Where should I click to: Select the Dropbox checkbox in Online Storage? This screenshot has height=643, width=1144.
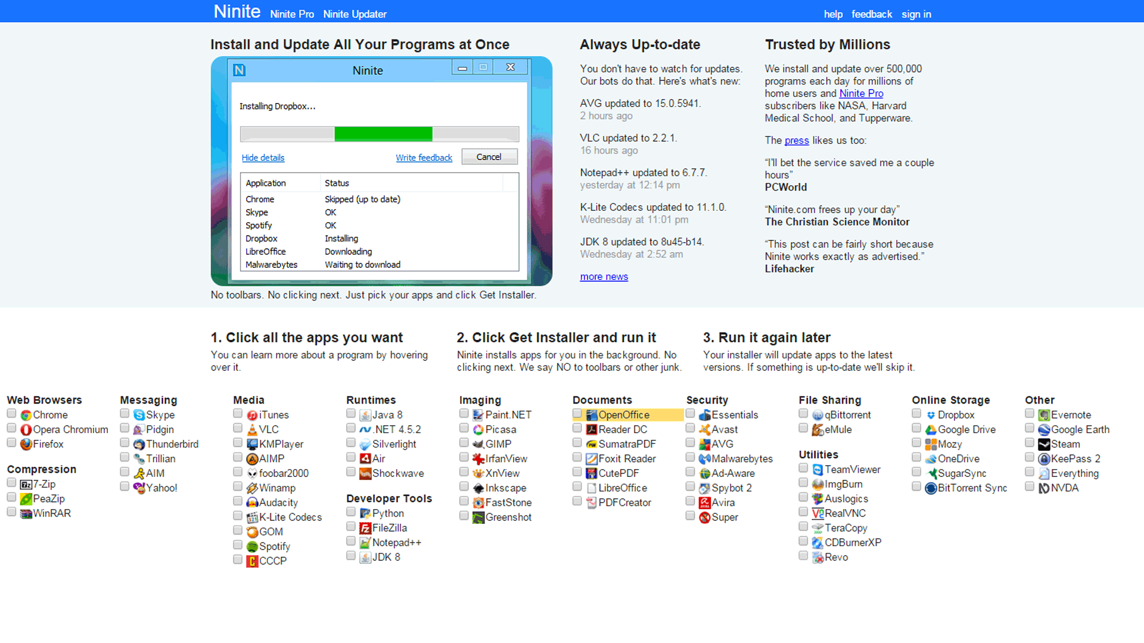click(916, 413)
